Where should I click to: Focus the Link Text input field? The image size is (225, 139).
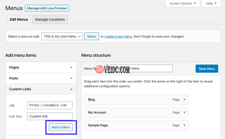(50, 116)
